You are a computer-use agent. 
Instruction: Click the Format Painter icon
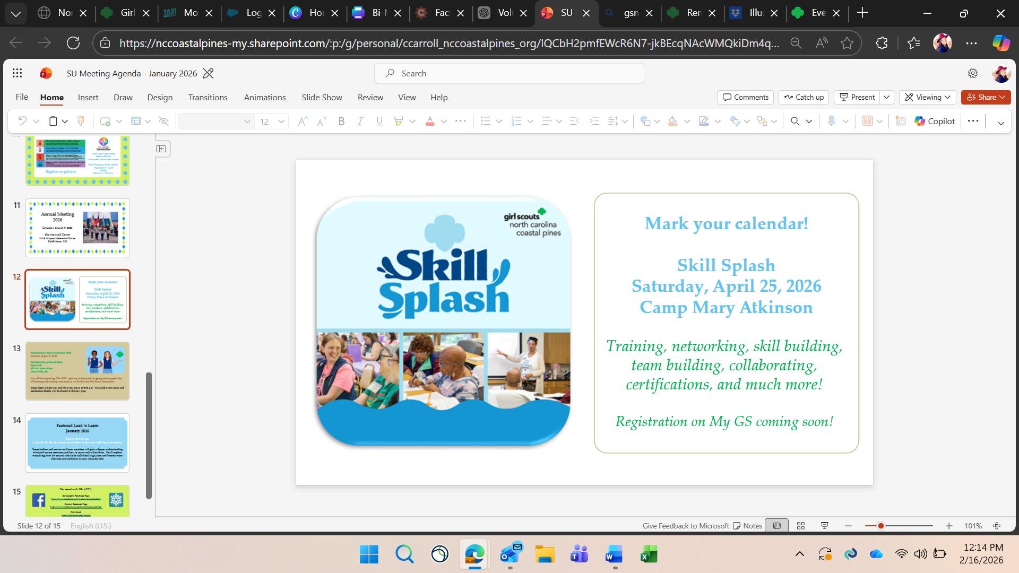click(81, 121)
